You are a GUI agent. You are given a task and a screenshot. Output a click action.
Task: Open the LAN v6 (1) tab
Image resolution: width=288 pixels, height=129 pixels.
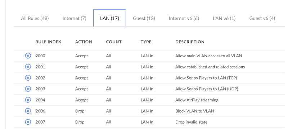point(224,18)
